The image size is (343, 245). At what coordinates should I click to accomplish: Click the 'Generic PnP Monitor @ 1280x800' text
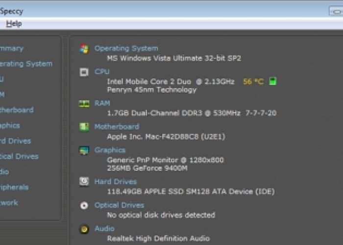tap(166, 160)
